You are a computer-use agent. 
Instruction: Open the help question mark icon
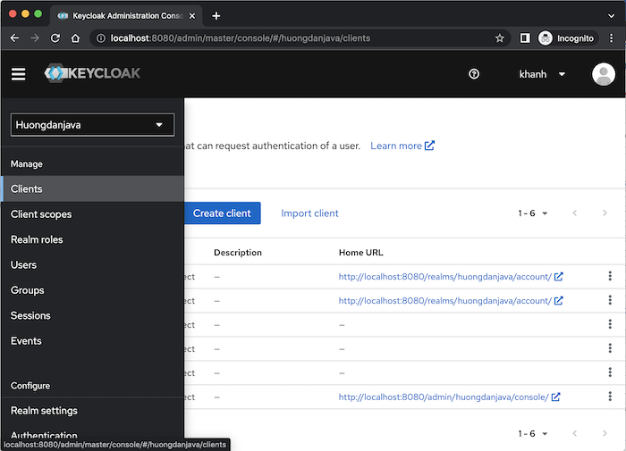pos(474,74)
